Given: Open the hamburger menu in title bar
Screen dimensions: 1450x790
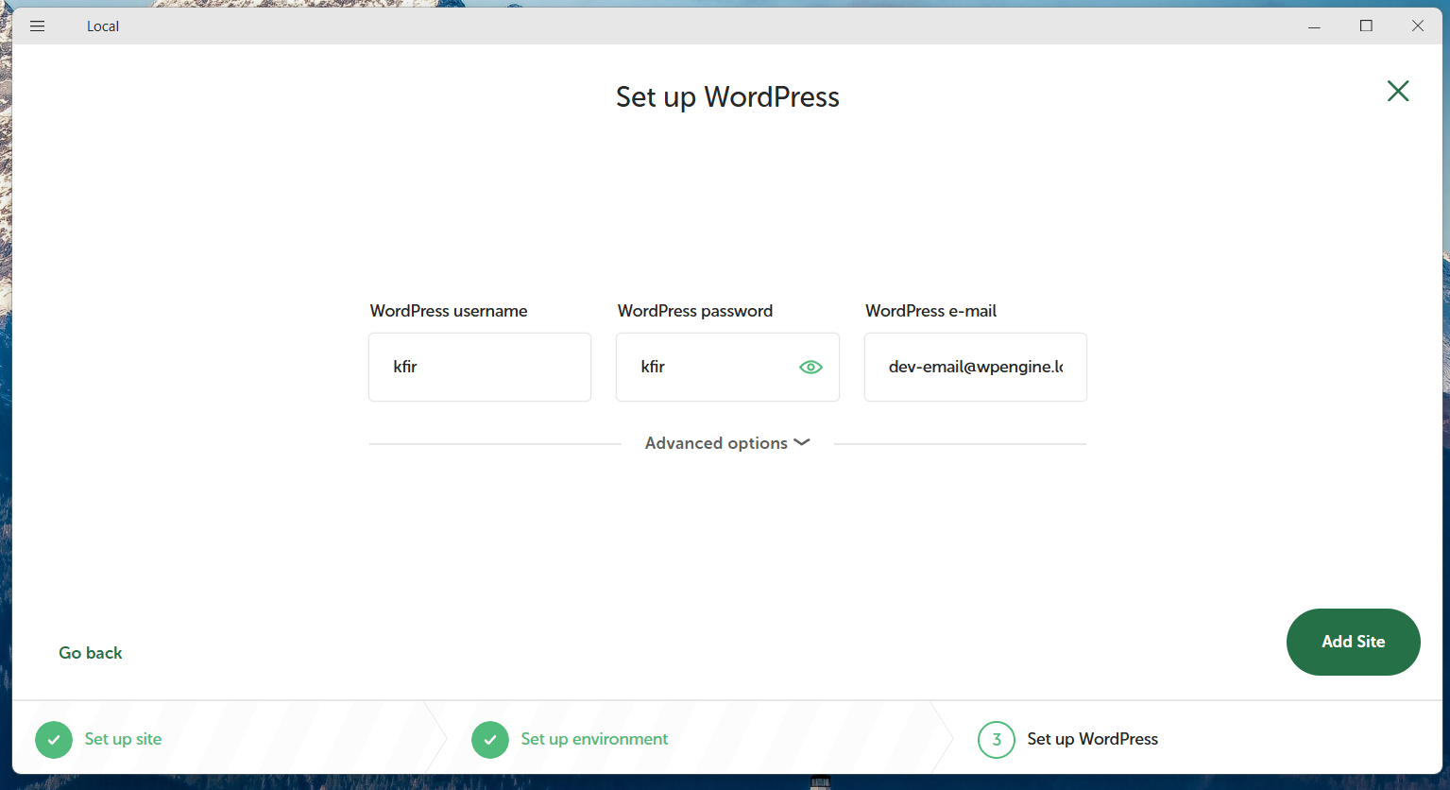Looking at the screenshot, I should 38,26.
